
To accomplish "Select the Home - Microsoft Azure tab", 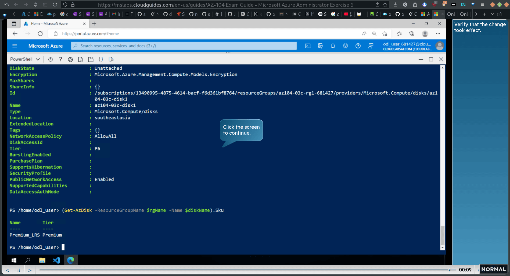I will coord(55,24).
